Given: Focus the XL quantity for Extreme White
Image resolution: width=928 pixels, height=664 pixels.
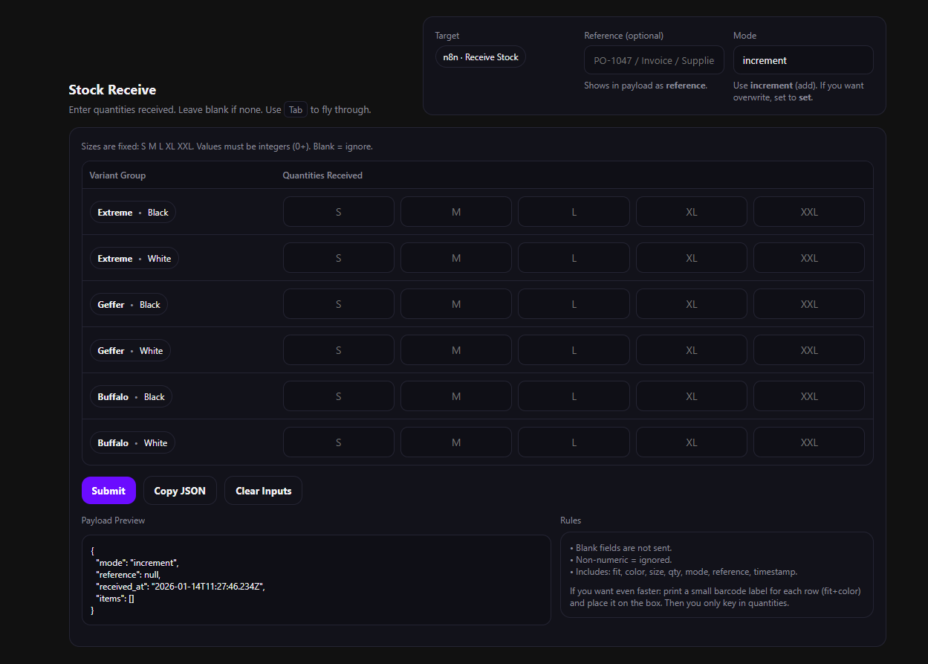Looking at the screenshot, I should [692, 258].
